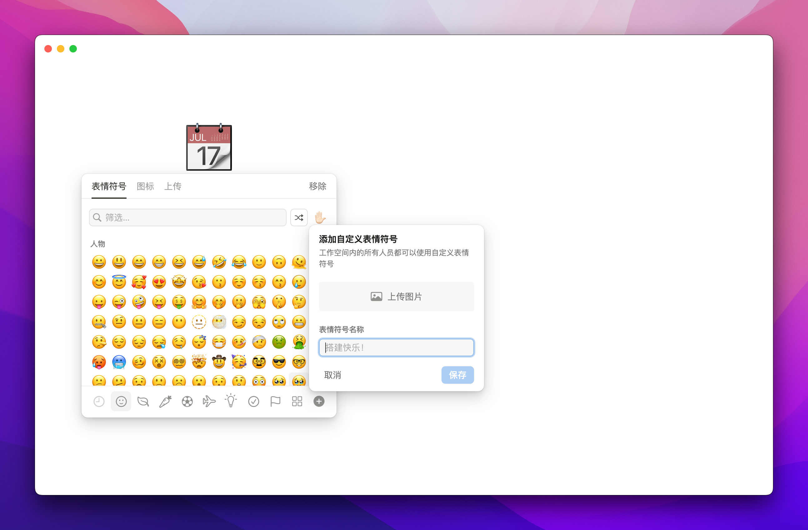Click the 移除 remove button
808x530 pixels.
click(317, 186)
